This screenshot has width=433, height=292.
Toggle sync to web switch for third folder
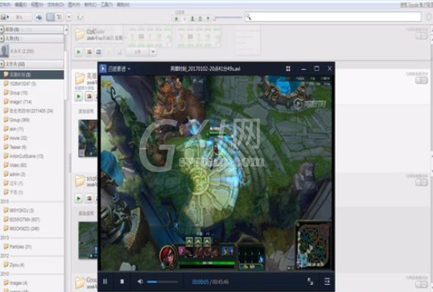click(422, 183)
